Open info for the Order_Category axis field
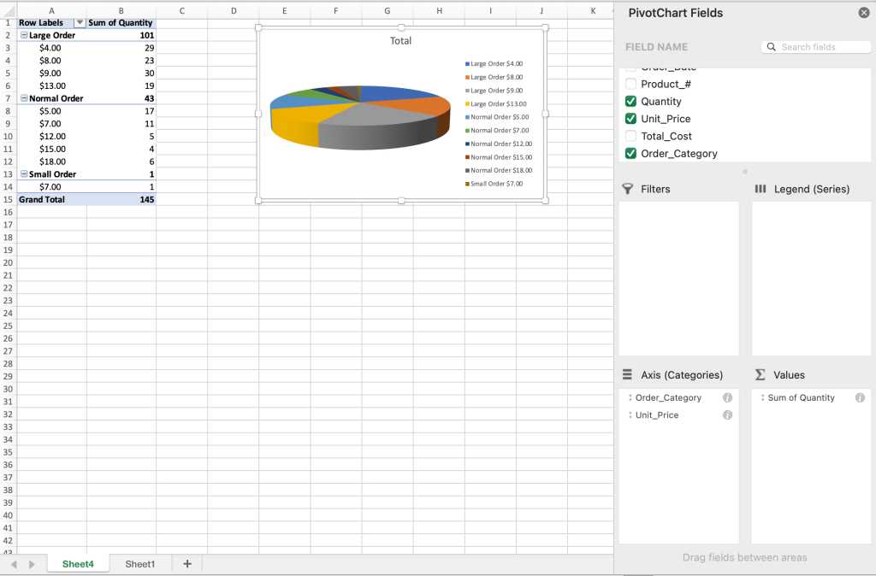876x576 pixels. (x=727, y=397)
